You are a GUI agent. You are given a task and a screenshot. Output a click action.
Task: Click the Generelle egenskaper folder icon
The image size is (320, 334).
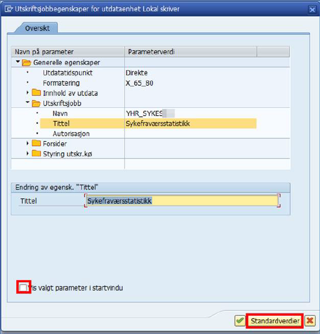coord(26,63)
